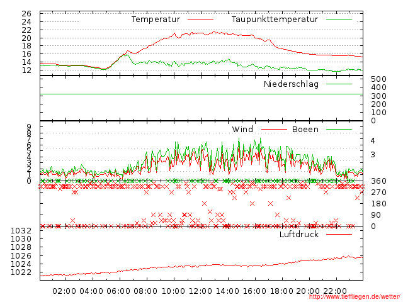Click the red line sample beside Luftdruck
The image size is (403, 302).
(x=339, y=234)
